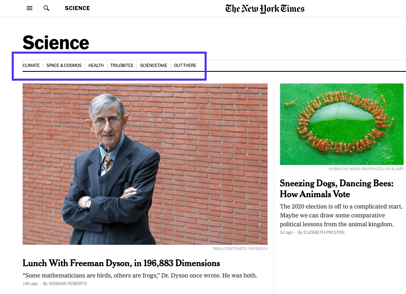The width and height of the screenshot is (406, 294).
Task: Open the CLIMATE subsection
Action: (x=31, y=65)
